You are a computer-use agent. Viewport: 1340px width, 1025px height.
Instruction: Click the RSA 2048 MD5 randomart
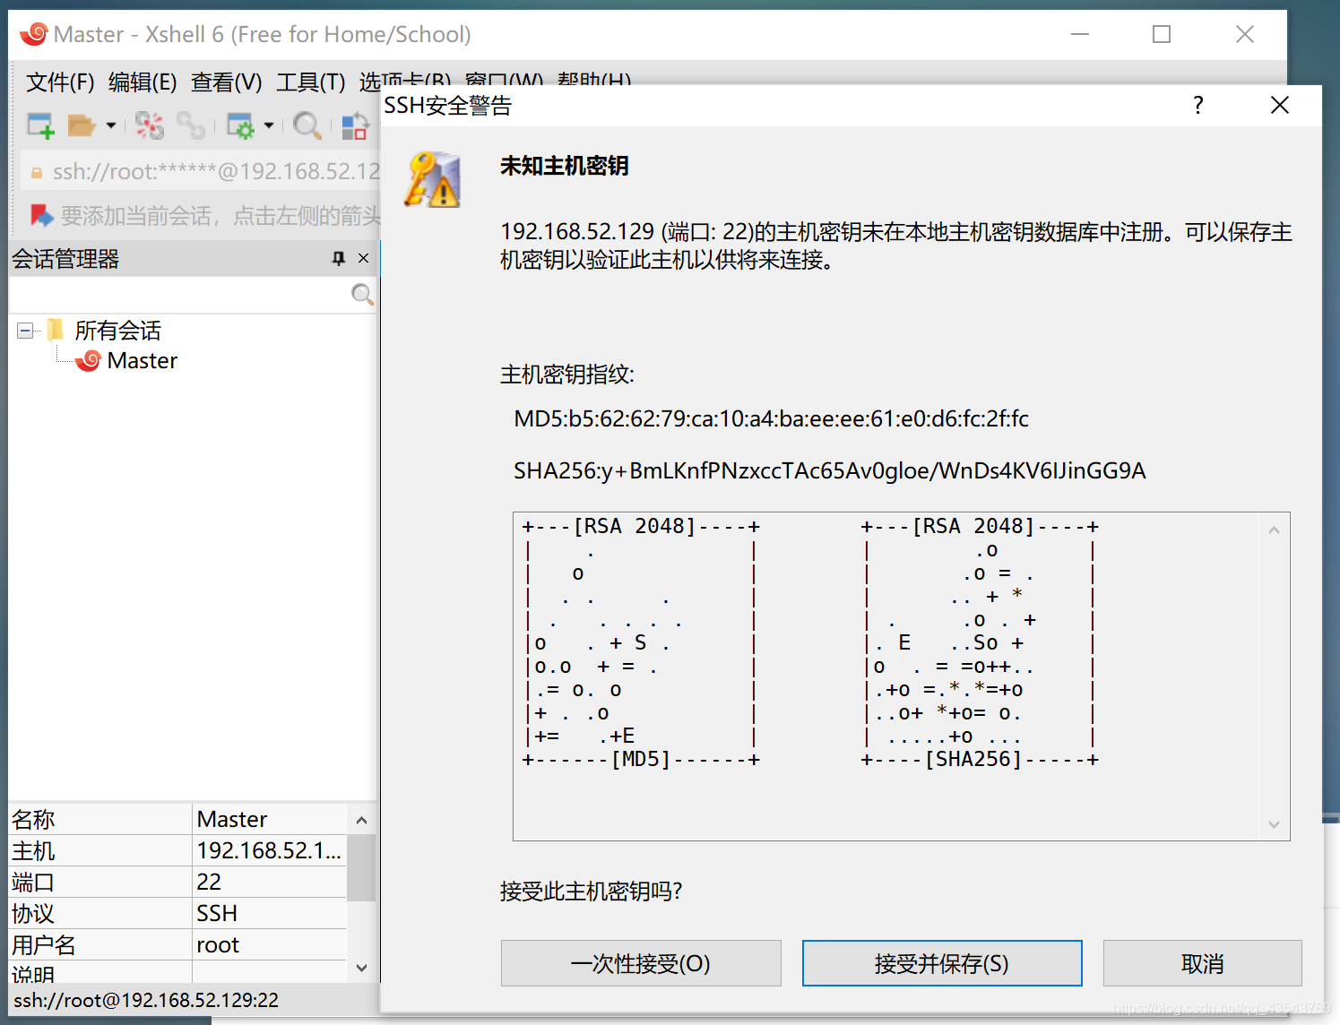(x=641, y=642)
